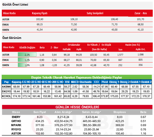Click the 'Aylık Ort.' sub-header
This screenshot has width=154, height=137.
[x=141, y=49]
